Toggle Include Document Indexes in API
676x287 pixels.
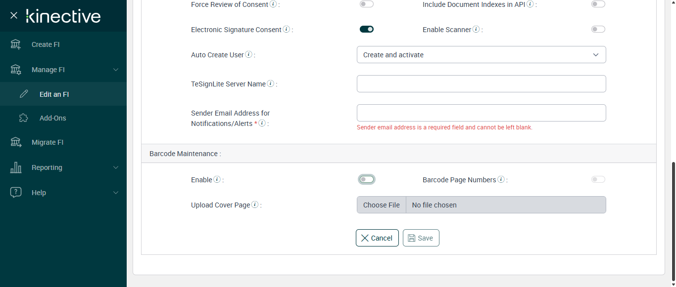point(598,4)
